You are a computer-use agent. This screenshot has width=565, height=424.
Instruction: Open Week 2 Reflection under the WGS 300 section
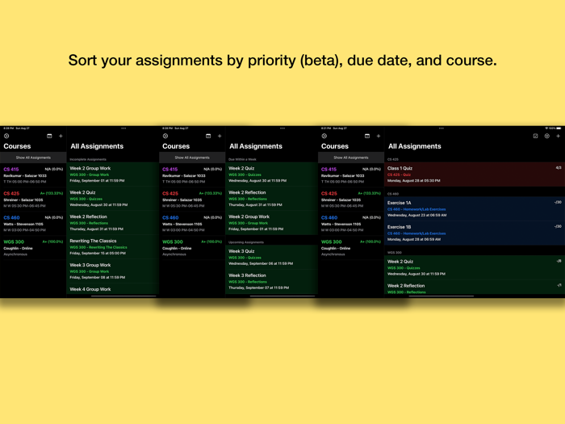pos(475,288)
